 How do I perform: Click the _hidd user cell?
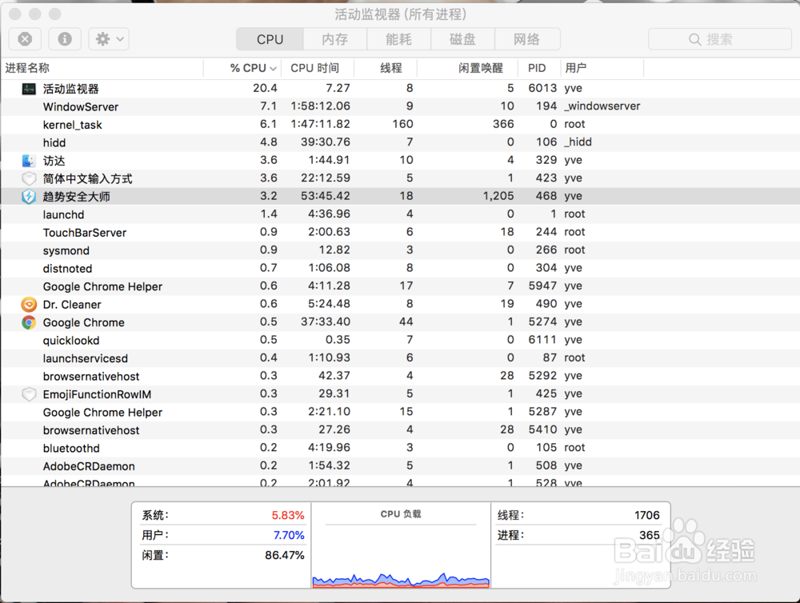click(x=578, y=142)
